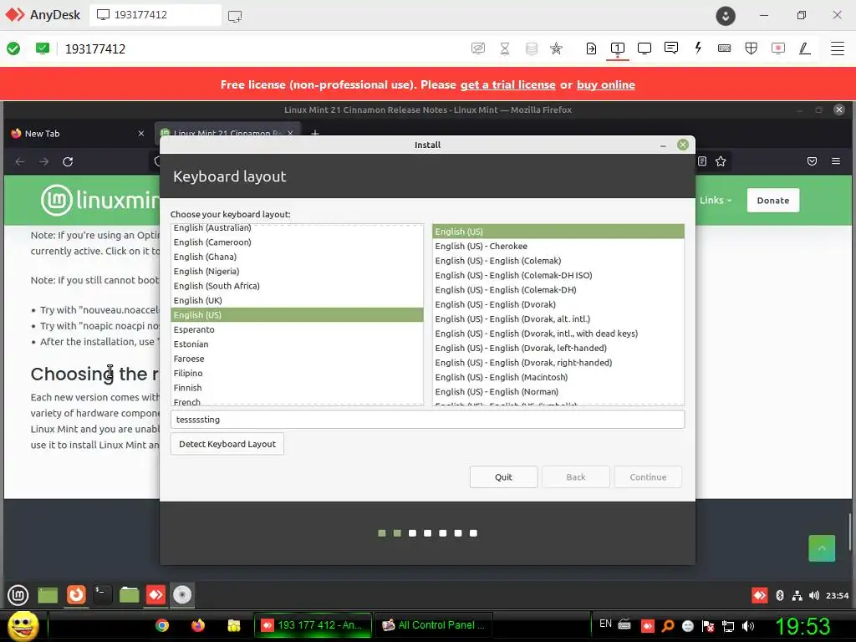The width and height of the screenshot is (856, 642).
Task: Click AnyDesk display settings monitor icon
Action: [645, 48]
